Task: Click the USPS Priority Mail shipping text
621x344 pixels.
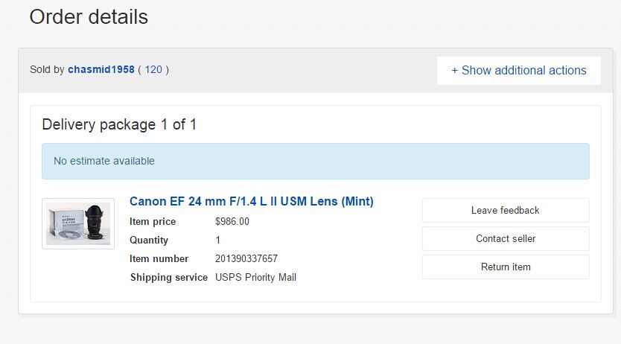Action: (255, 277)
